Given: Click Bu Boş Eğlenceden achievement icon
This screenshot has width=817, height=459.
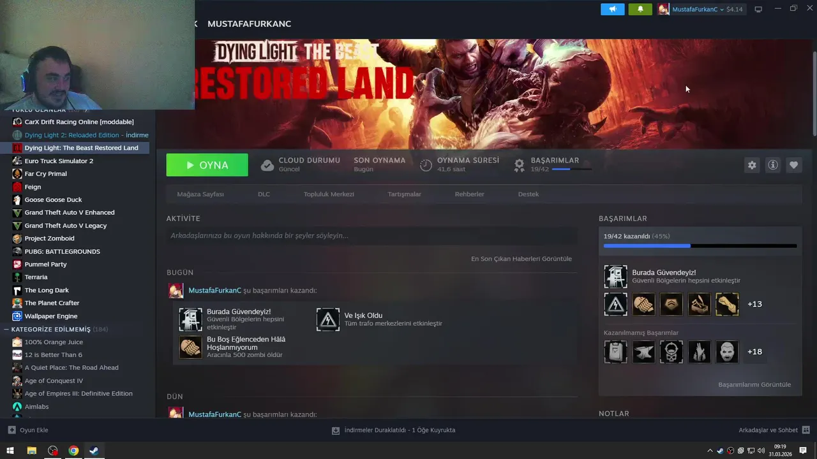Looking at the screenshot, I should coord(190,347).
